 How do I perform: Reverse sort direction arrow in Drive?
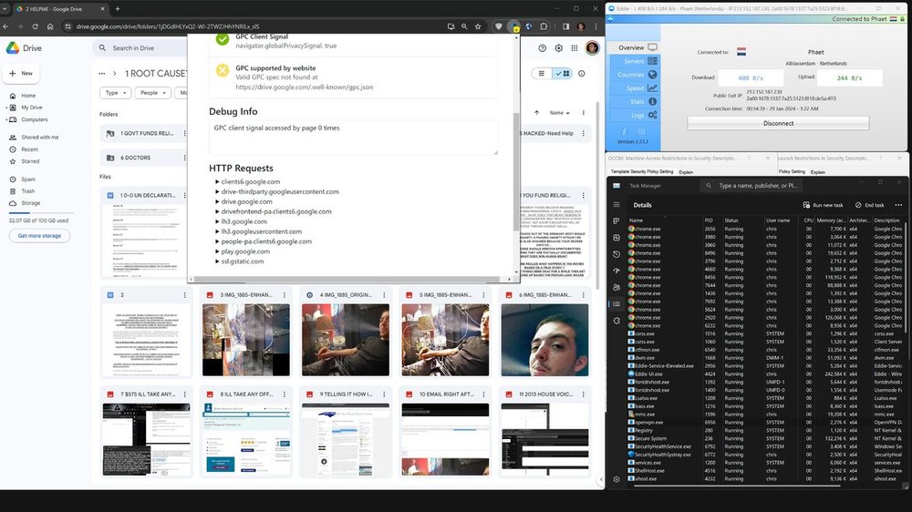tap(536, 113)
